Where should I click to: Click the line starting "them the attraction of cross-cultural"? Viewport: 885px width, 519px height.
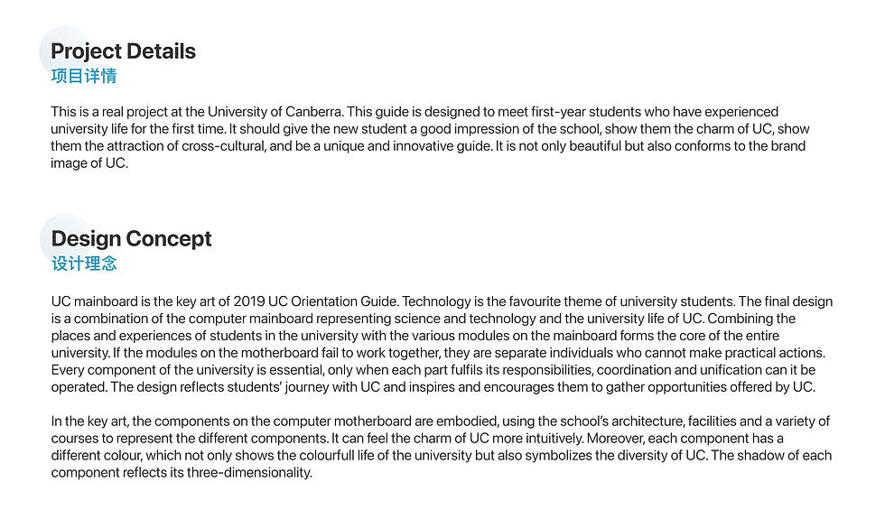pos(428,146)
